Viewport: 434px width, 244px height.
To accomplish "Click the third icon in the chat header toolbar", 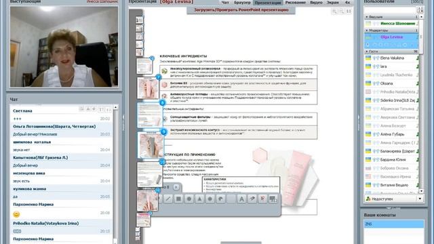I will point(94,110).
